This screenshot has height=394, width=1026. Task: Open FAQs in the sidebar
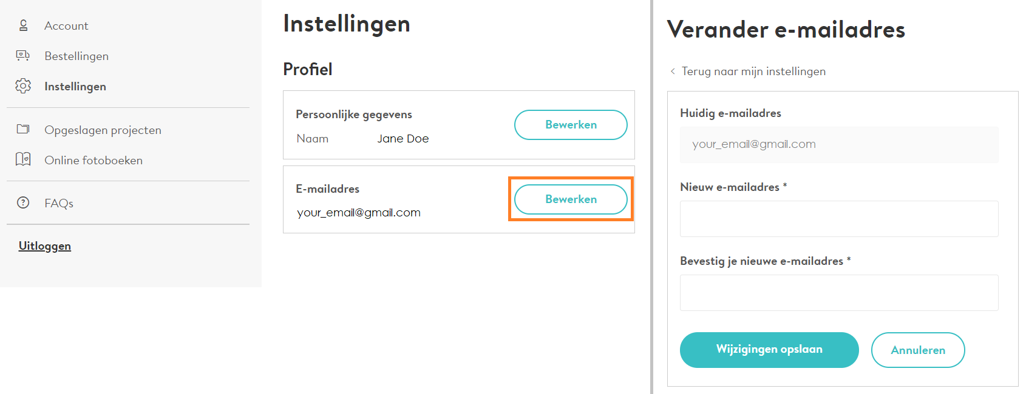pos(59,204)
